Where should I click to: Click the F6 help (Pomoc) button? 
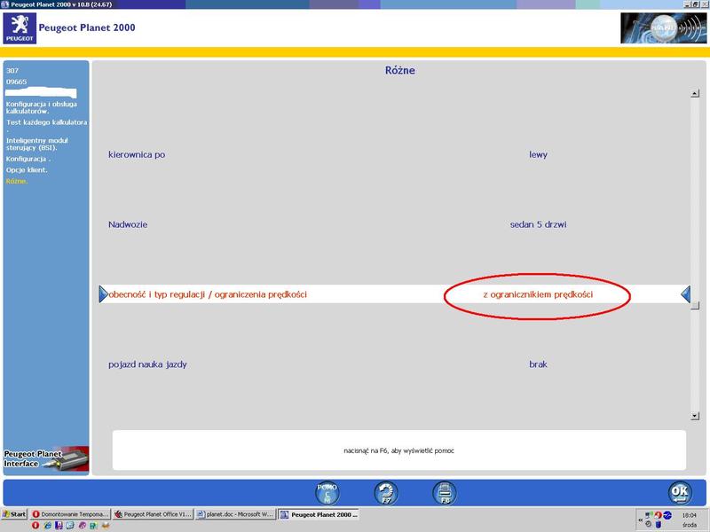pos(327,492)
